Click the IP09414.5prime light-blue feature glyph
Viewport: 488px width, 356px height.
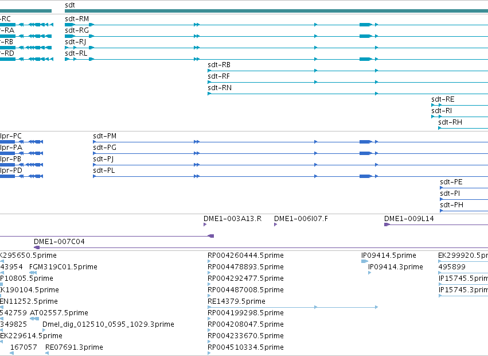[365, 261]
